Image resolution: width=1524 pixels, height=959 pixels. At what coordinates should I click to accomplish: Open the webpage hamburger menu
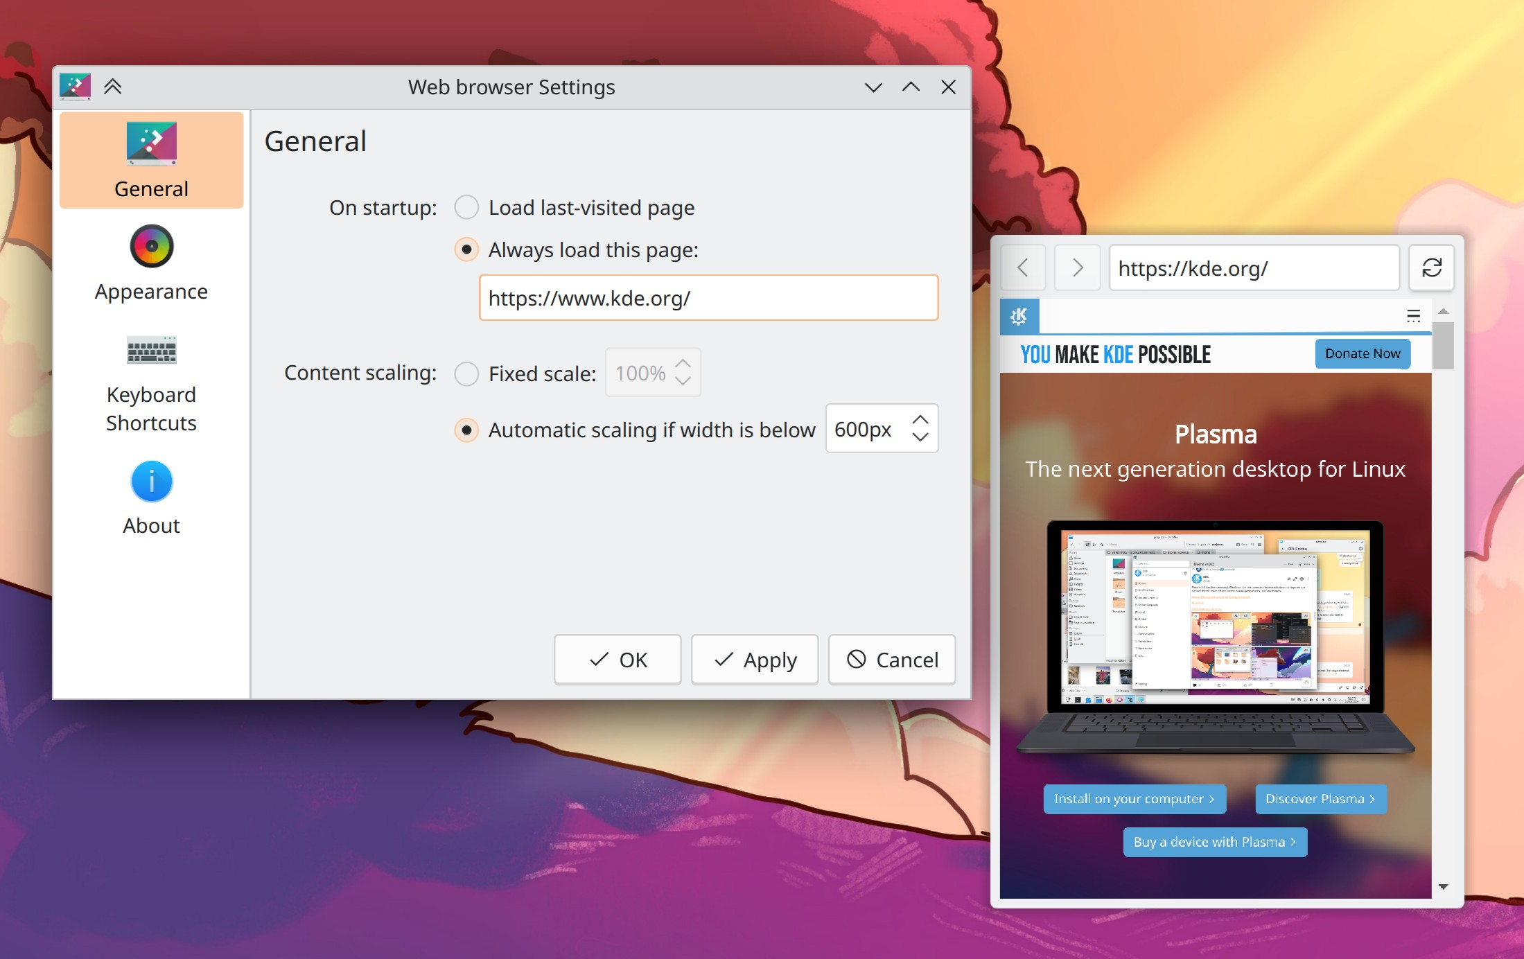coord(1413,317)
